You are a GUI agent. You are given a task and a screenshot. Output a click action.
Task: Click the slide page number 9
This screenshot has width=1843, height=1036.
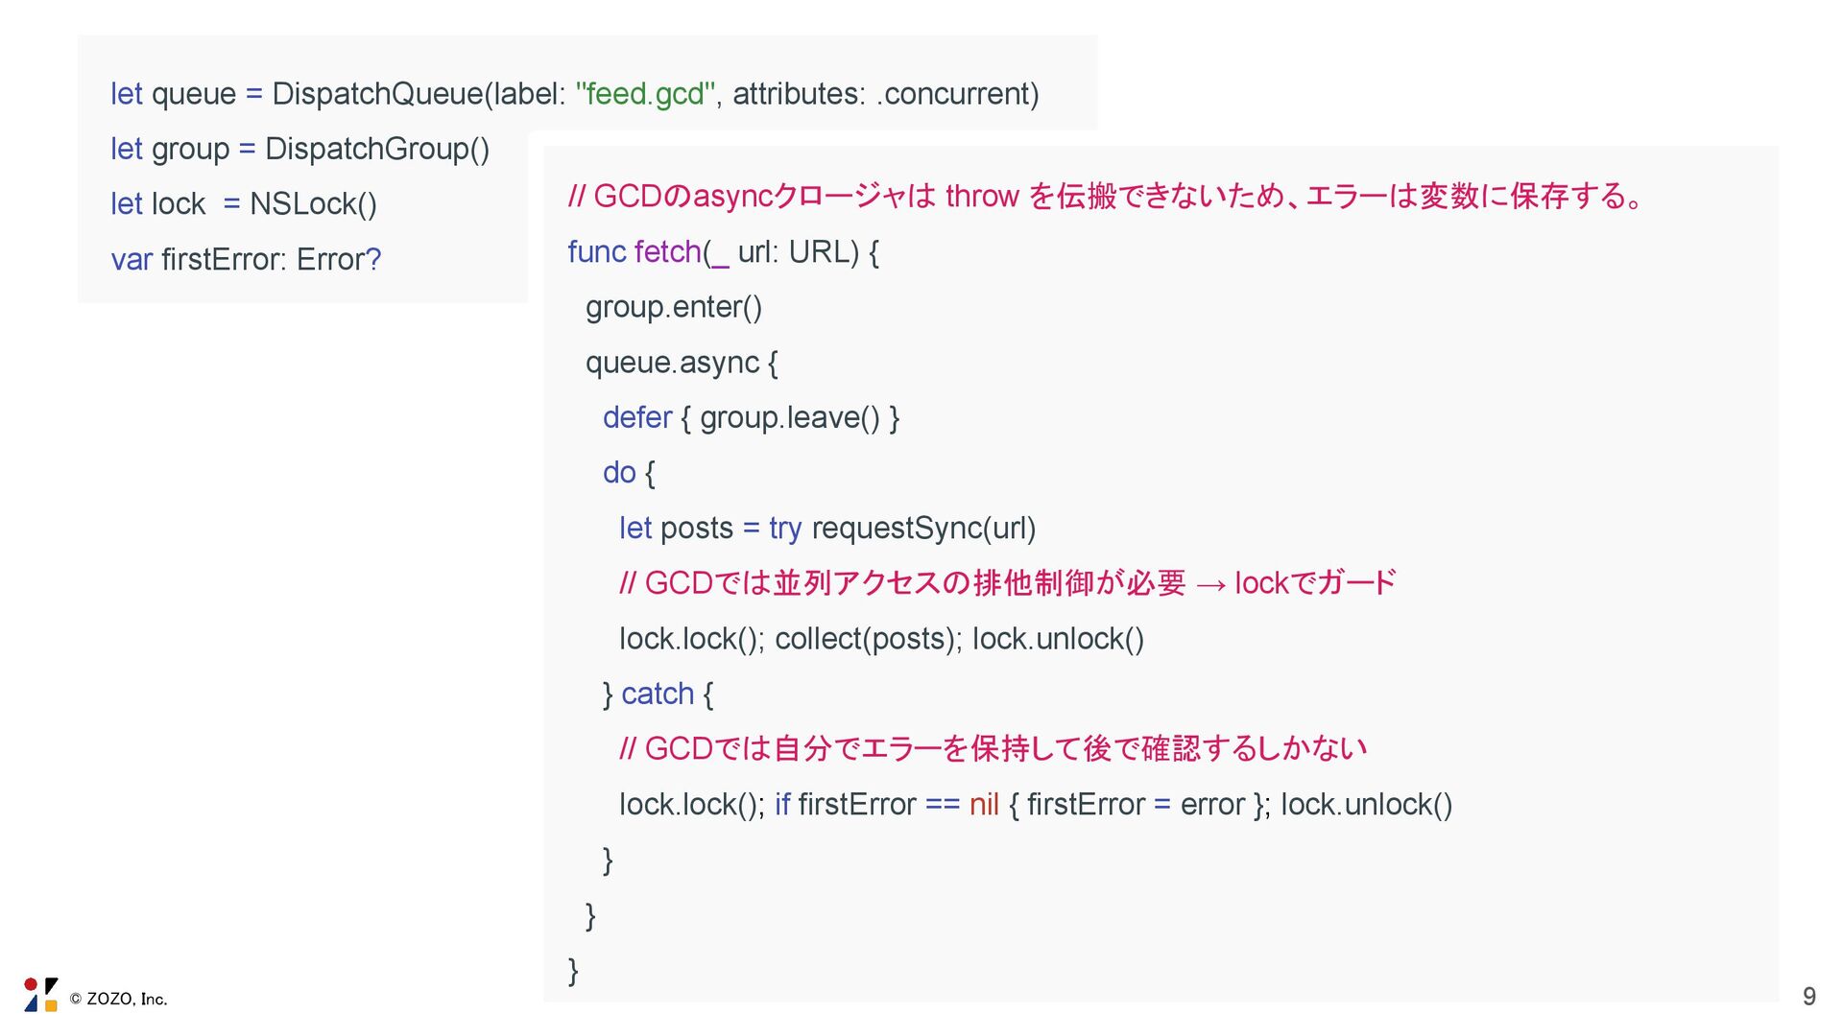pyautogui.click(x=1808, y=997)
